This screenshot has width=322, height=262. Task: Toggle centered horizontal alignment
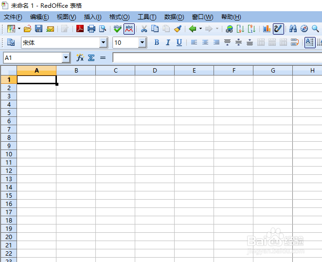tap(205, 42)
